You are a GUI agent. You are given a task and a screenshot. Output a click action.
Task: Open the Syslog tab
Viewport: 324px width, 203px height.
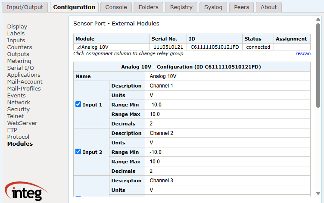[213, 7]
